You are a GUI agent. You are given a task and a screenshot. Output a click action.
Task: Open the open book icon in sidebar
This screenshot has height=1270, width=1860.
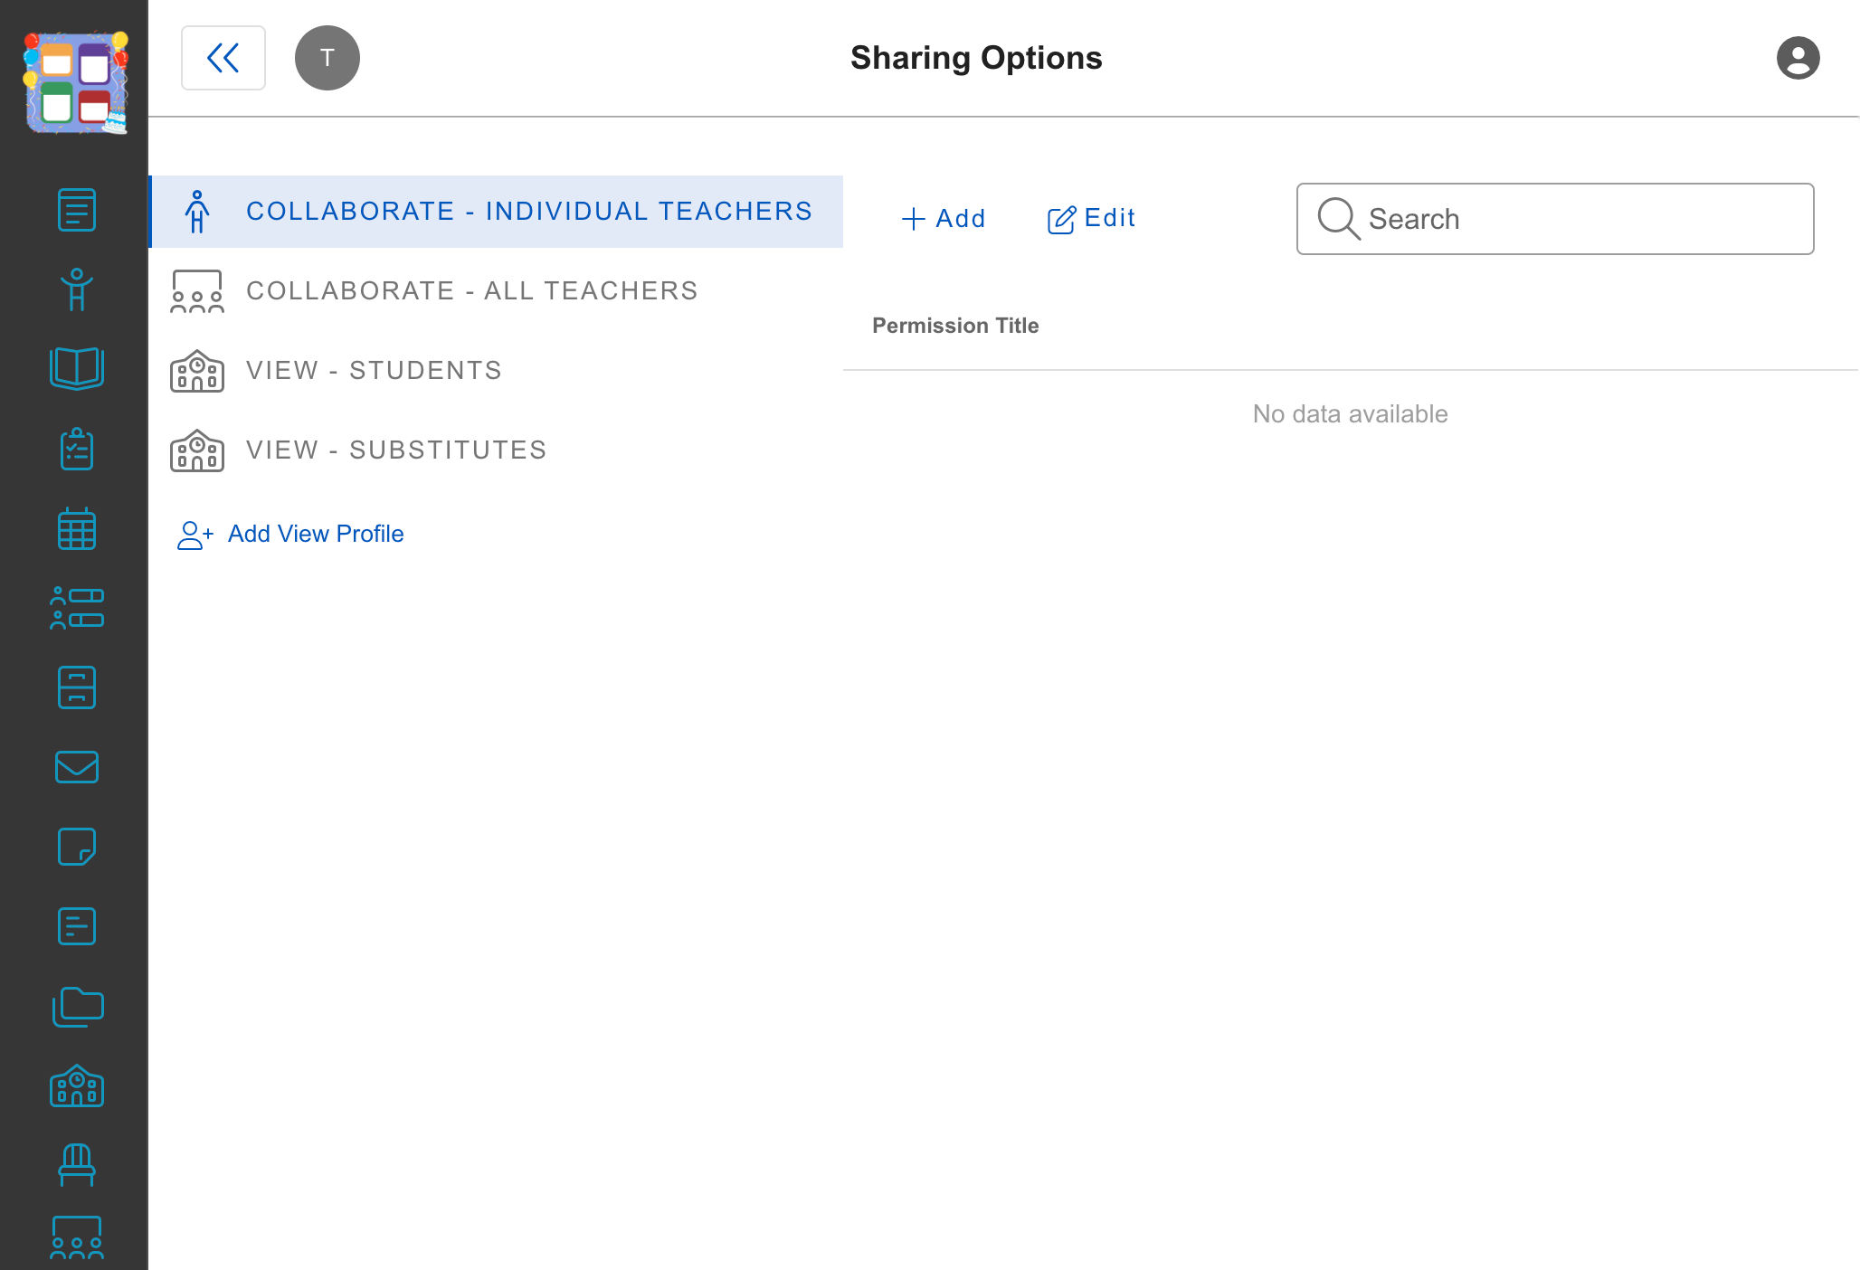[x=77, y=369]
